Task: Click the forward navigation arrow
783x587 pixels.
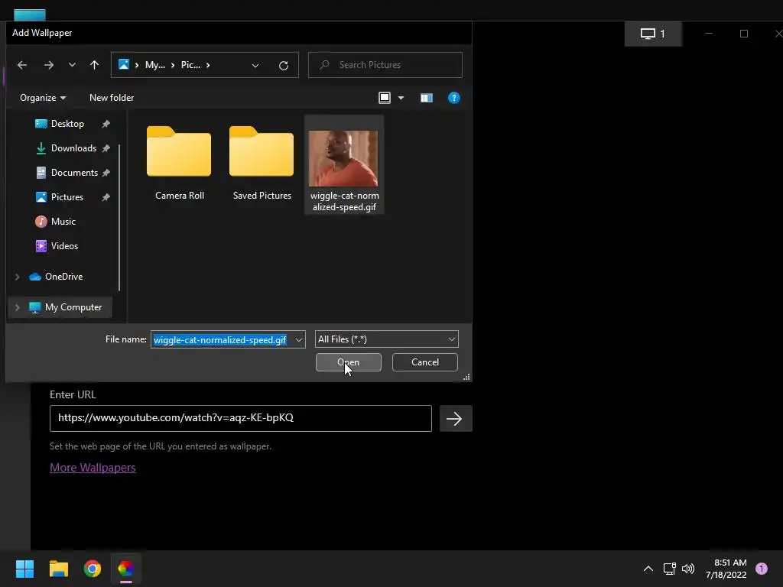Action: [48, 65]
